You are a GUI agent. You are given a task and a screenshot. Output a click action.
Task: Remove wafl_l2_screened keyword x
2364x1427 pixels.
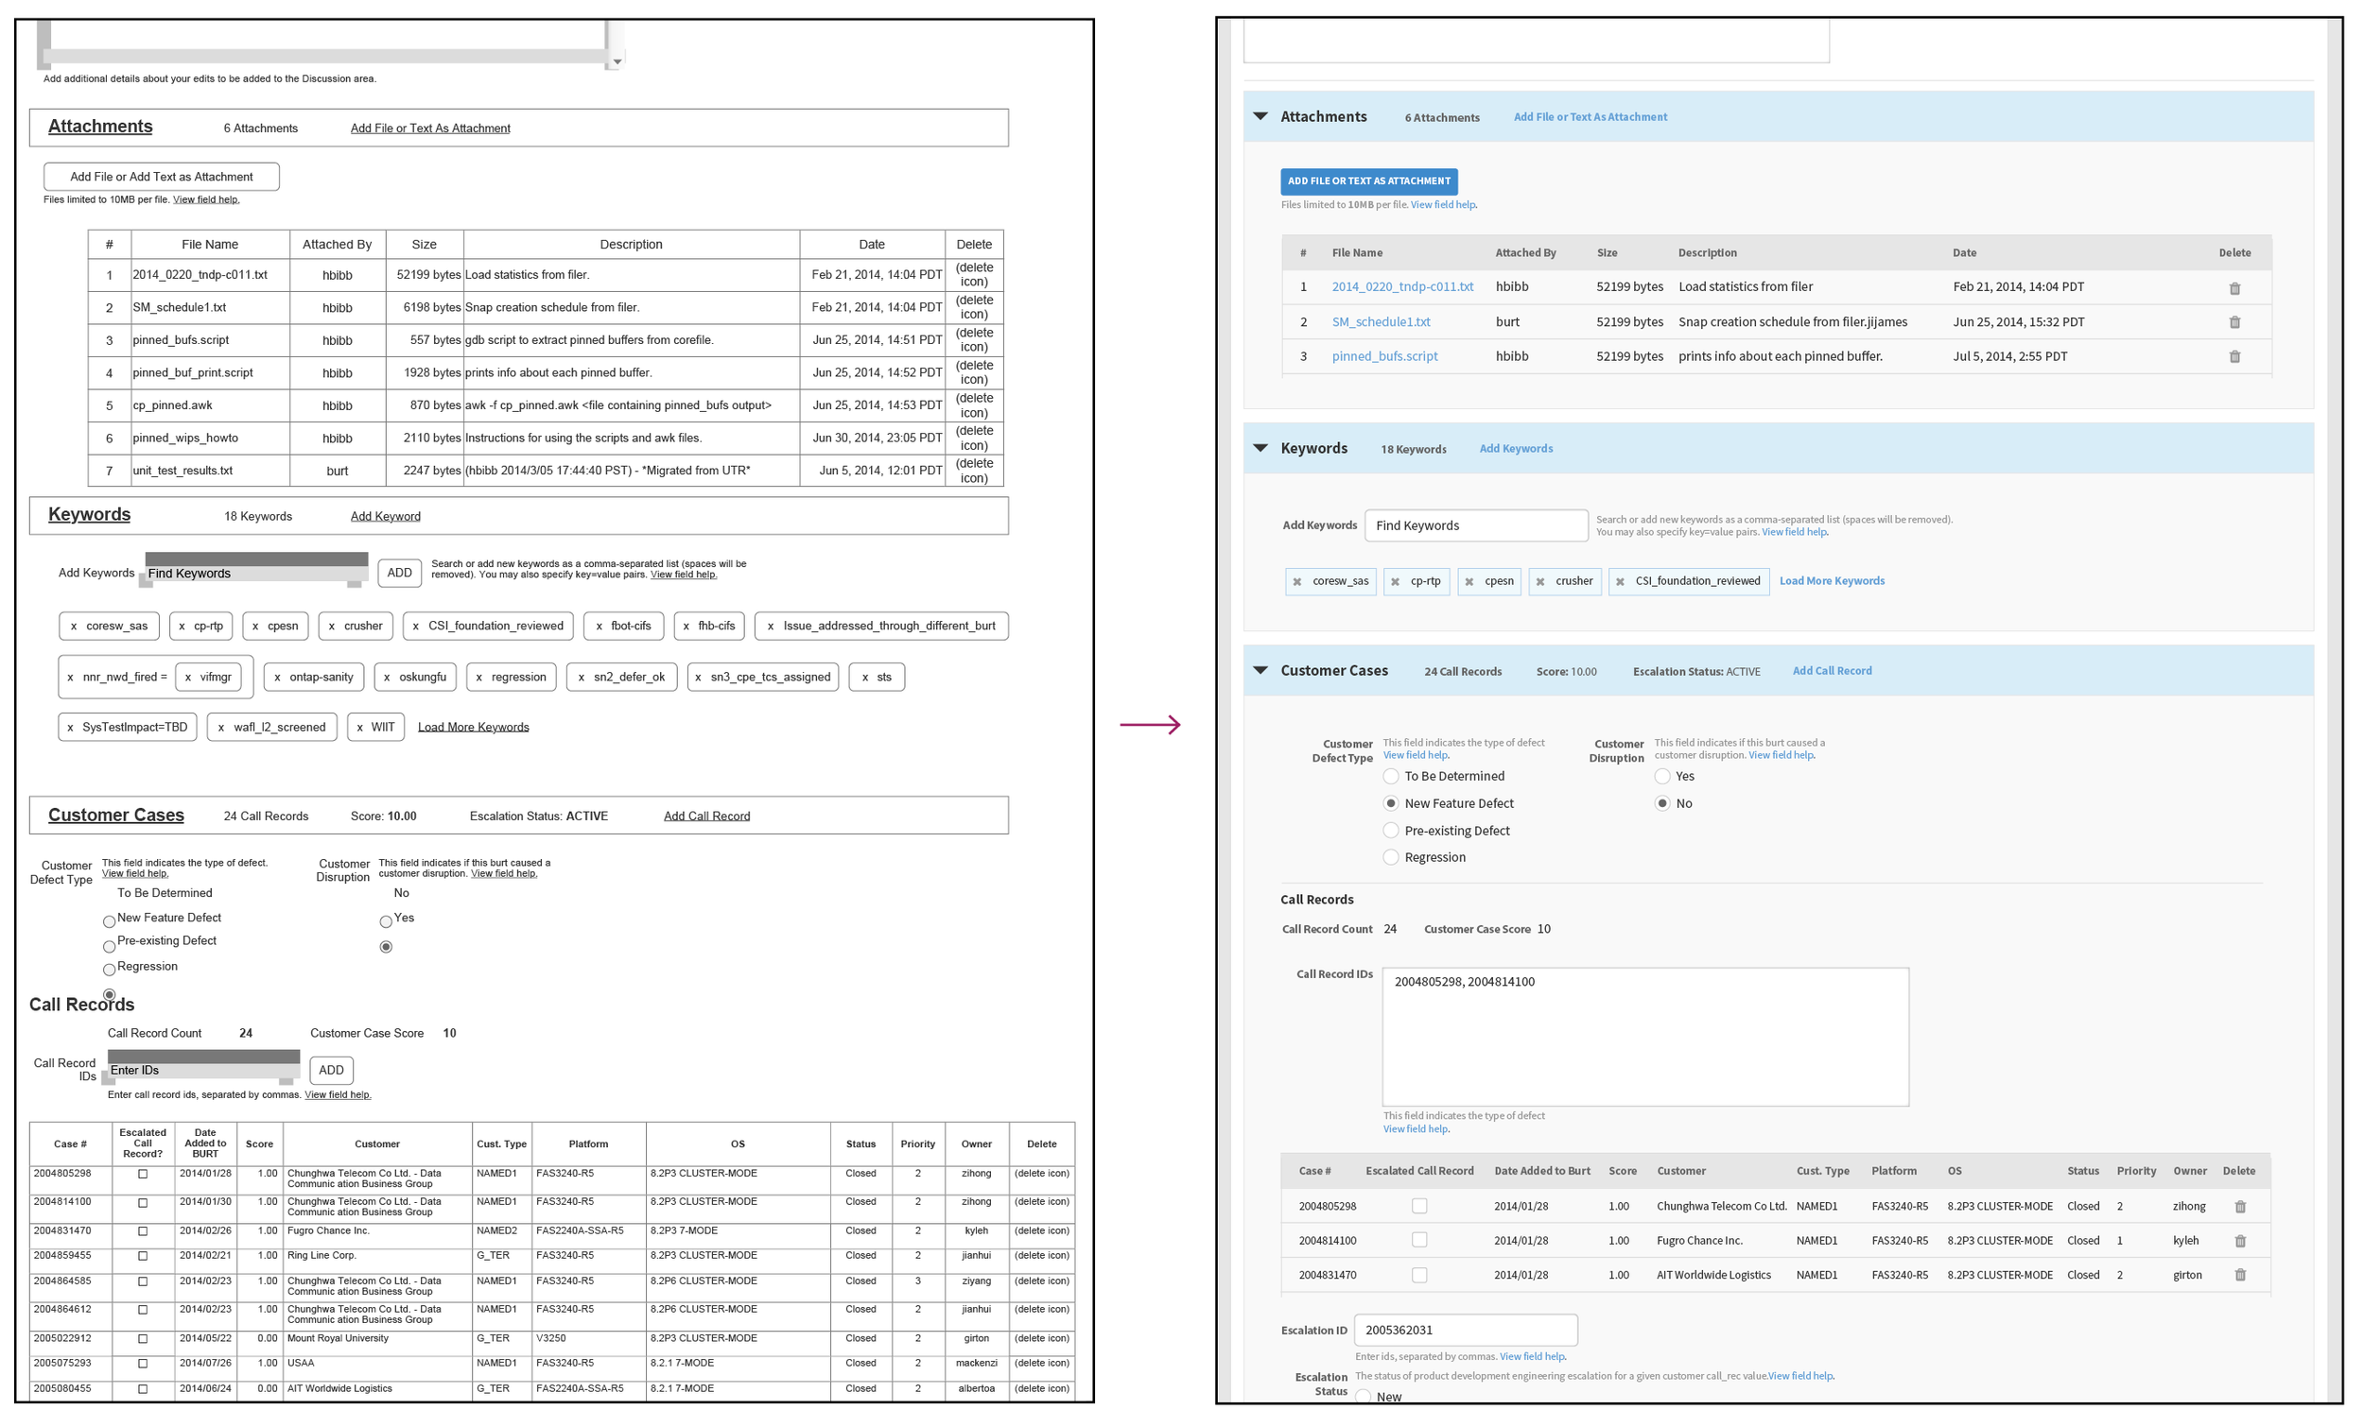point(220,728)
